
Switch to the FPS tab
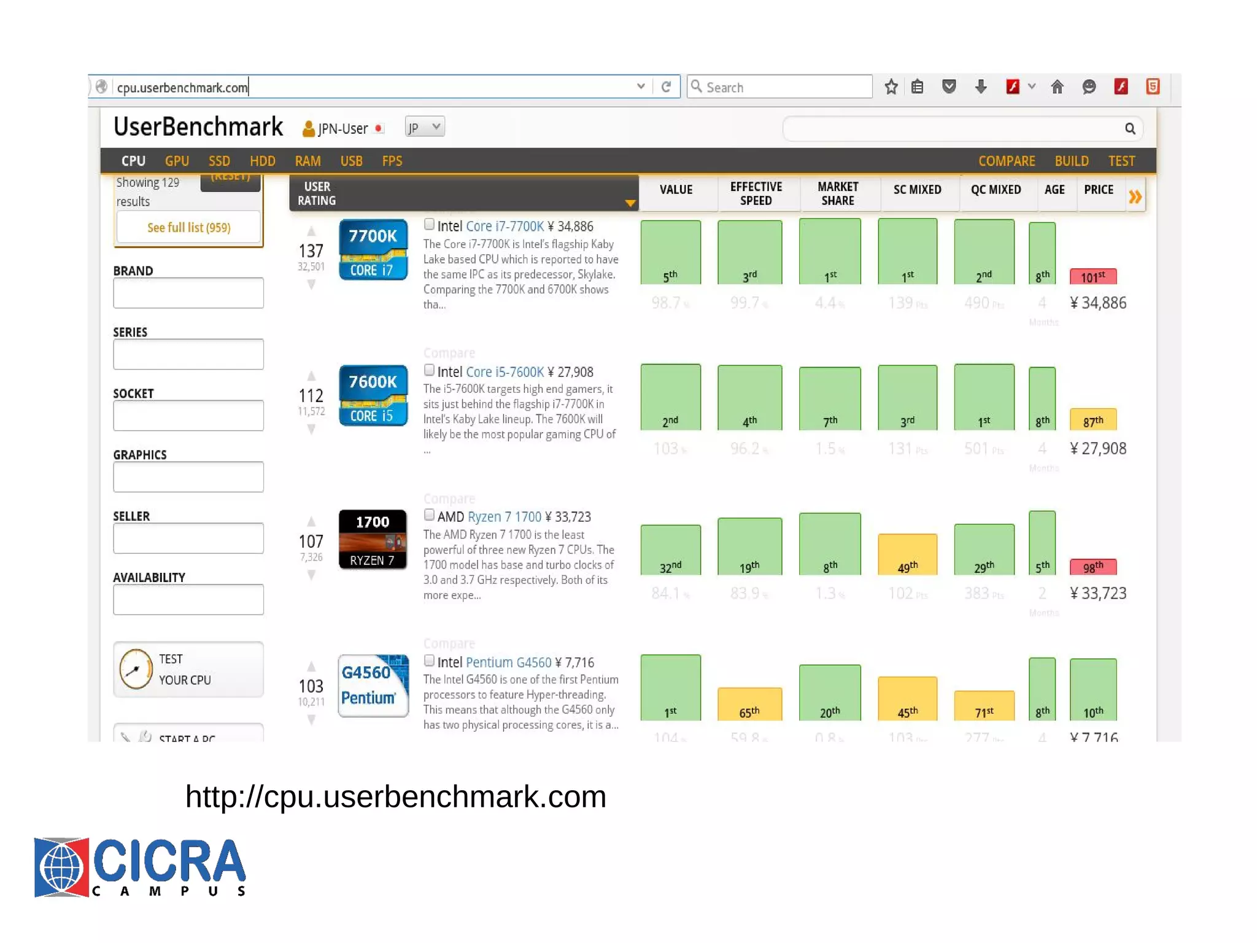(x=392, y=161)
